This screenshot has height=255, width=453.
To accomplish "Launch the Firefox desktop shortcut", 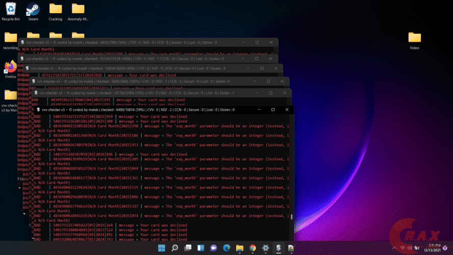I will (x=11, y=67).
